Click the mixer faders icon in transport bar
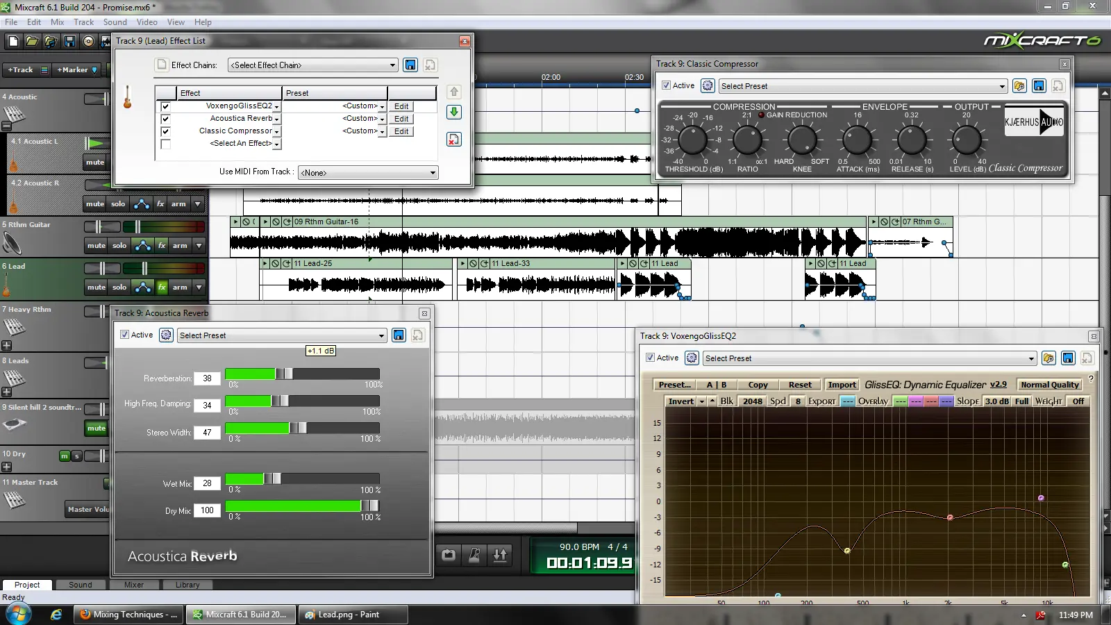Image resolution: width=1111 pixels, height=625 pixels. (x=500, y=555)
